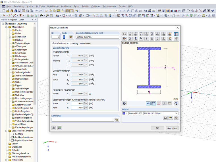Select the HE-M profile icon
Viewport: 216px width, 162px height.
[x=146, y=34]
